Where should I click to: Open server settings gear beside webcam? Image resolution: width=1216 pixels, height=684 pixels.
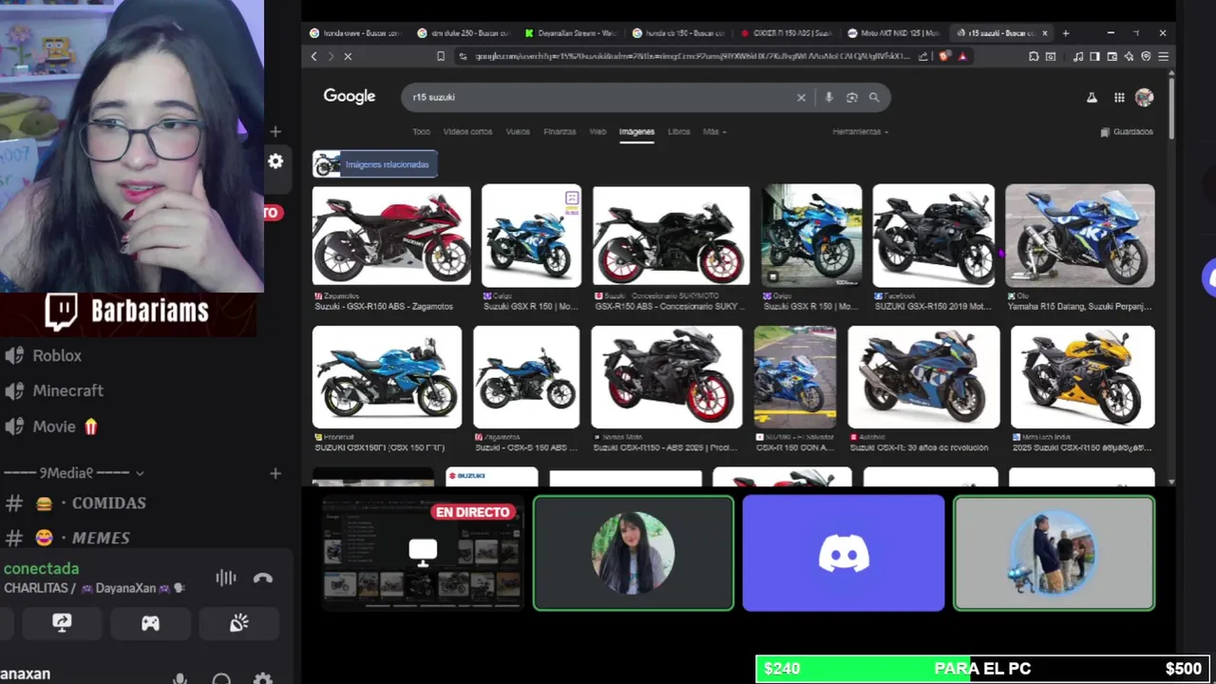click(x=275, y=161)
